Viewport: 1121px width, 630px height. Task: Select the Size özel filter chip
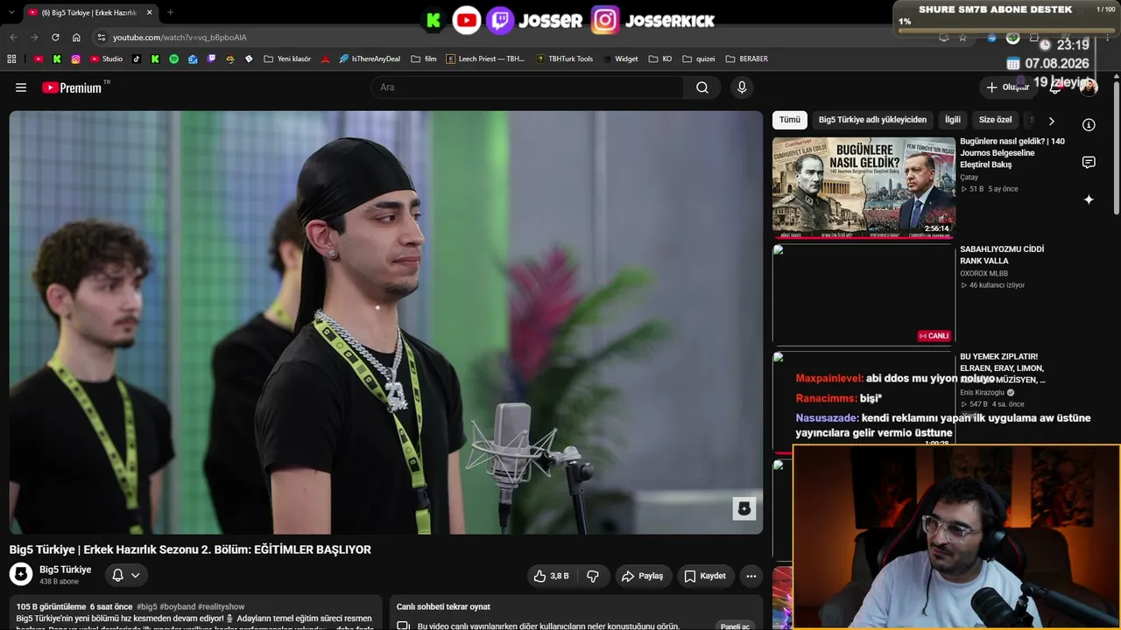[995, 120]
